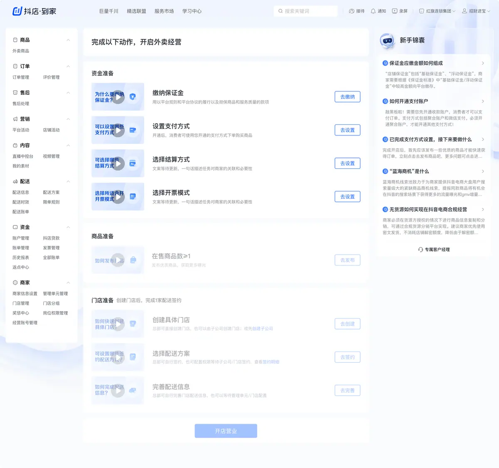Click the 商家 sidebar section icon

[15, 282]
